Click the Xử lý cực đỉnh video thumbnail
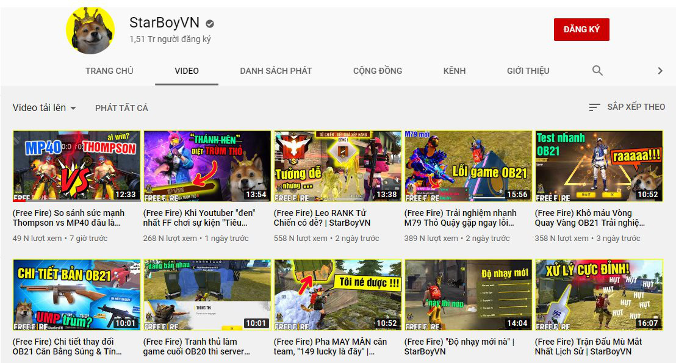The image size is (676, 363). point(599,295)
